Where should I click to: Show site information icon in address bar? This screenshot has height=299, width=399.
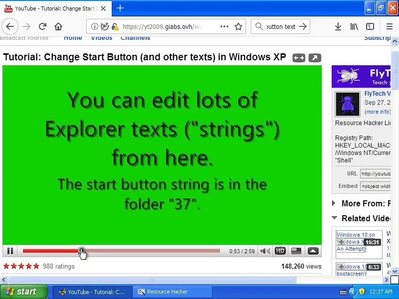tap(94, 26)
